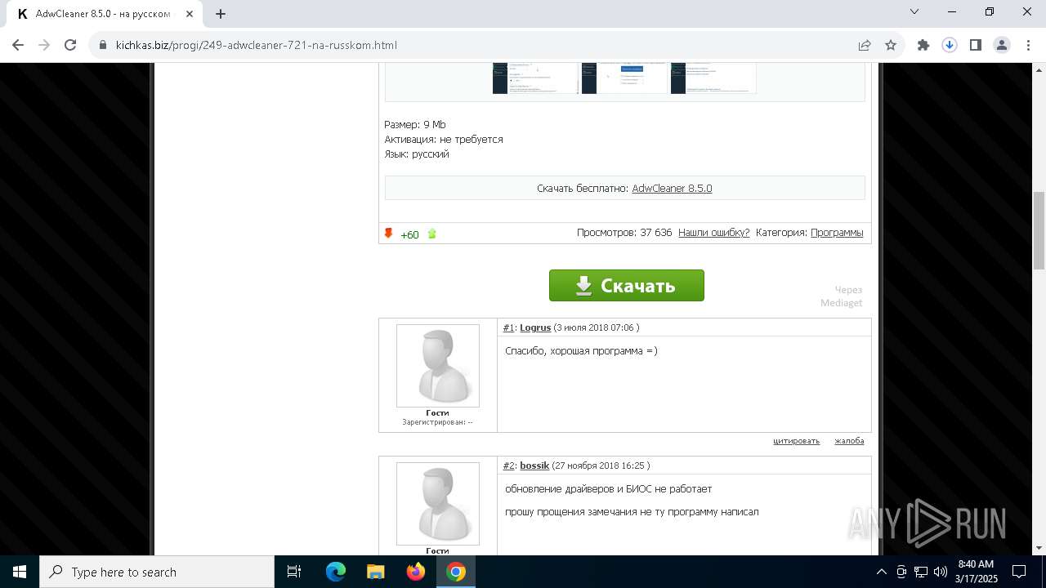Select the AdwCleaner 8.5.0 browser tab

click(105, 14)
